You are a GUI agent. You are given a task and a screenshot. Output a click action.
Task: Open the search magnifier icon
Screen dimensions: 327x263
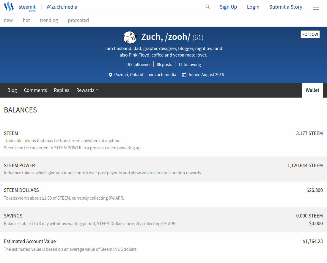pyautogui.click(x=207, y=7)
